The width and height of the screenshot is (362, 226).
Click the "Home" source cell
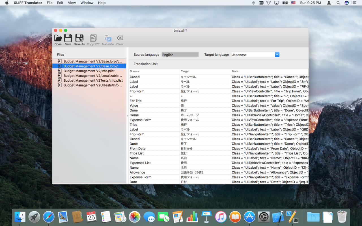154,115
